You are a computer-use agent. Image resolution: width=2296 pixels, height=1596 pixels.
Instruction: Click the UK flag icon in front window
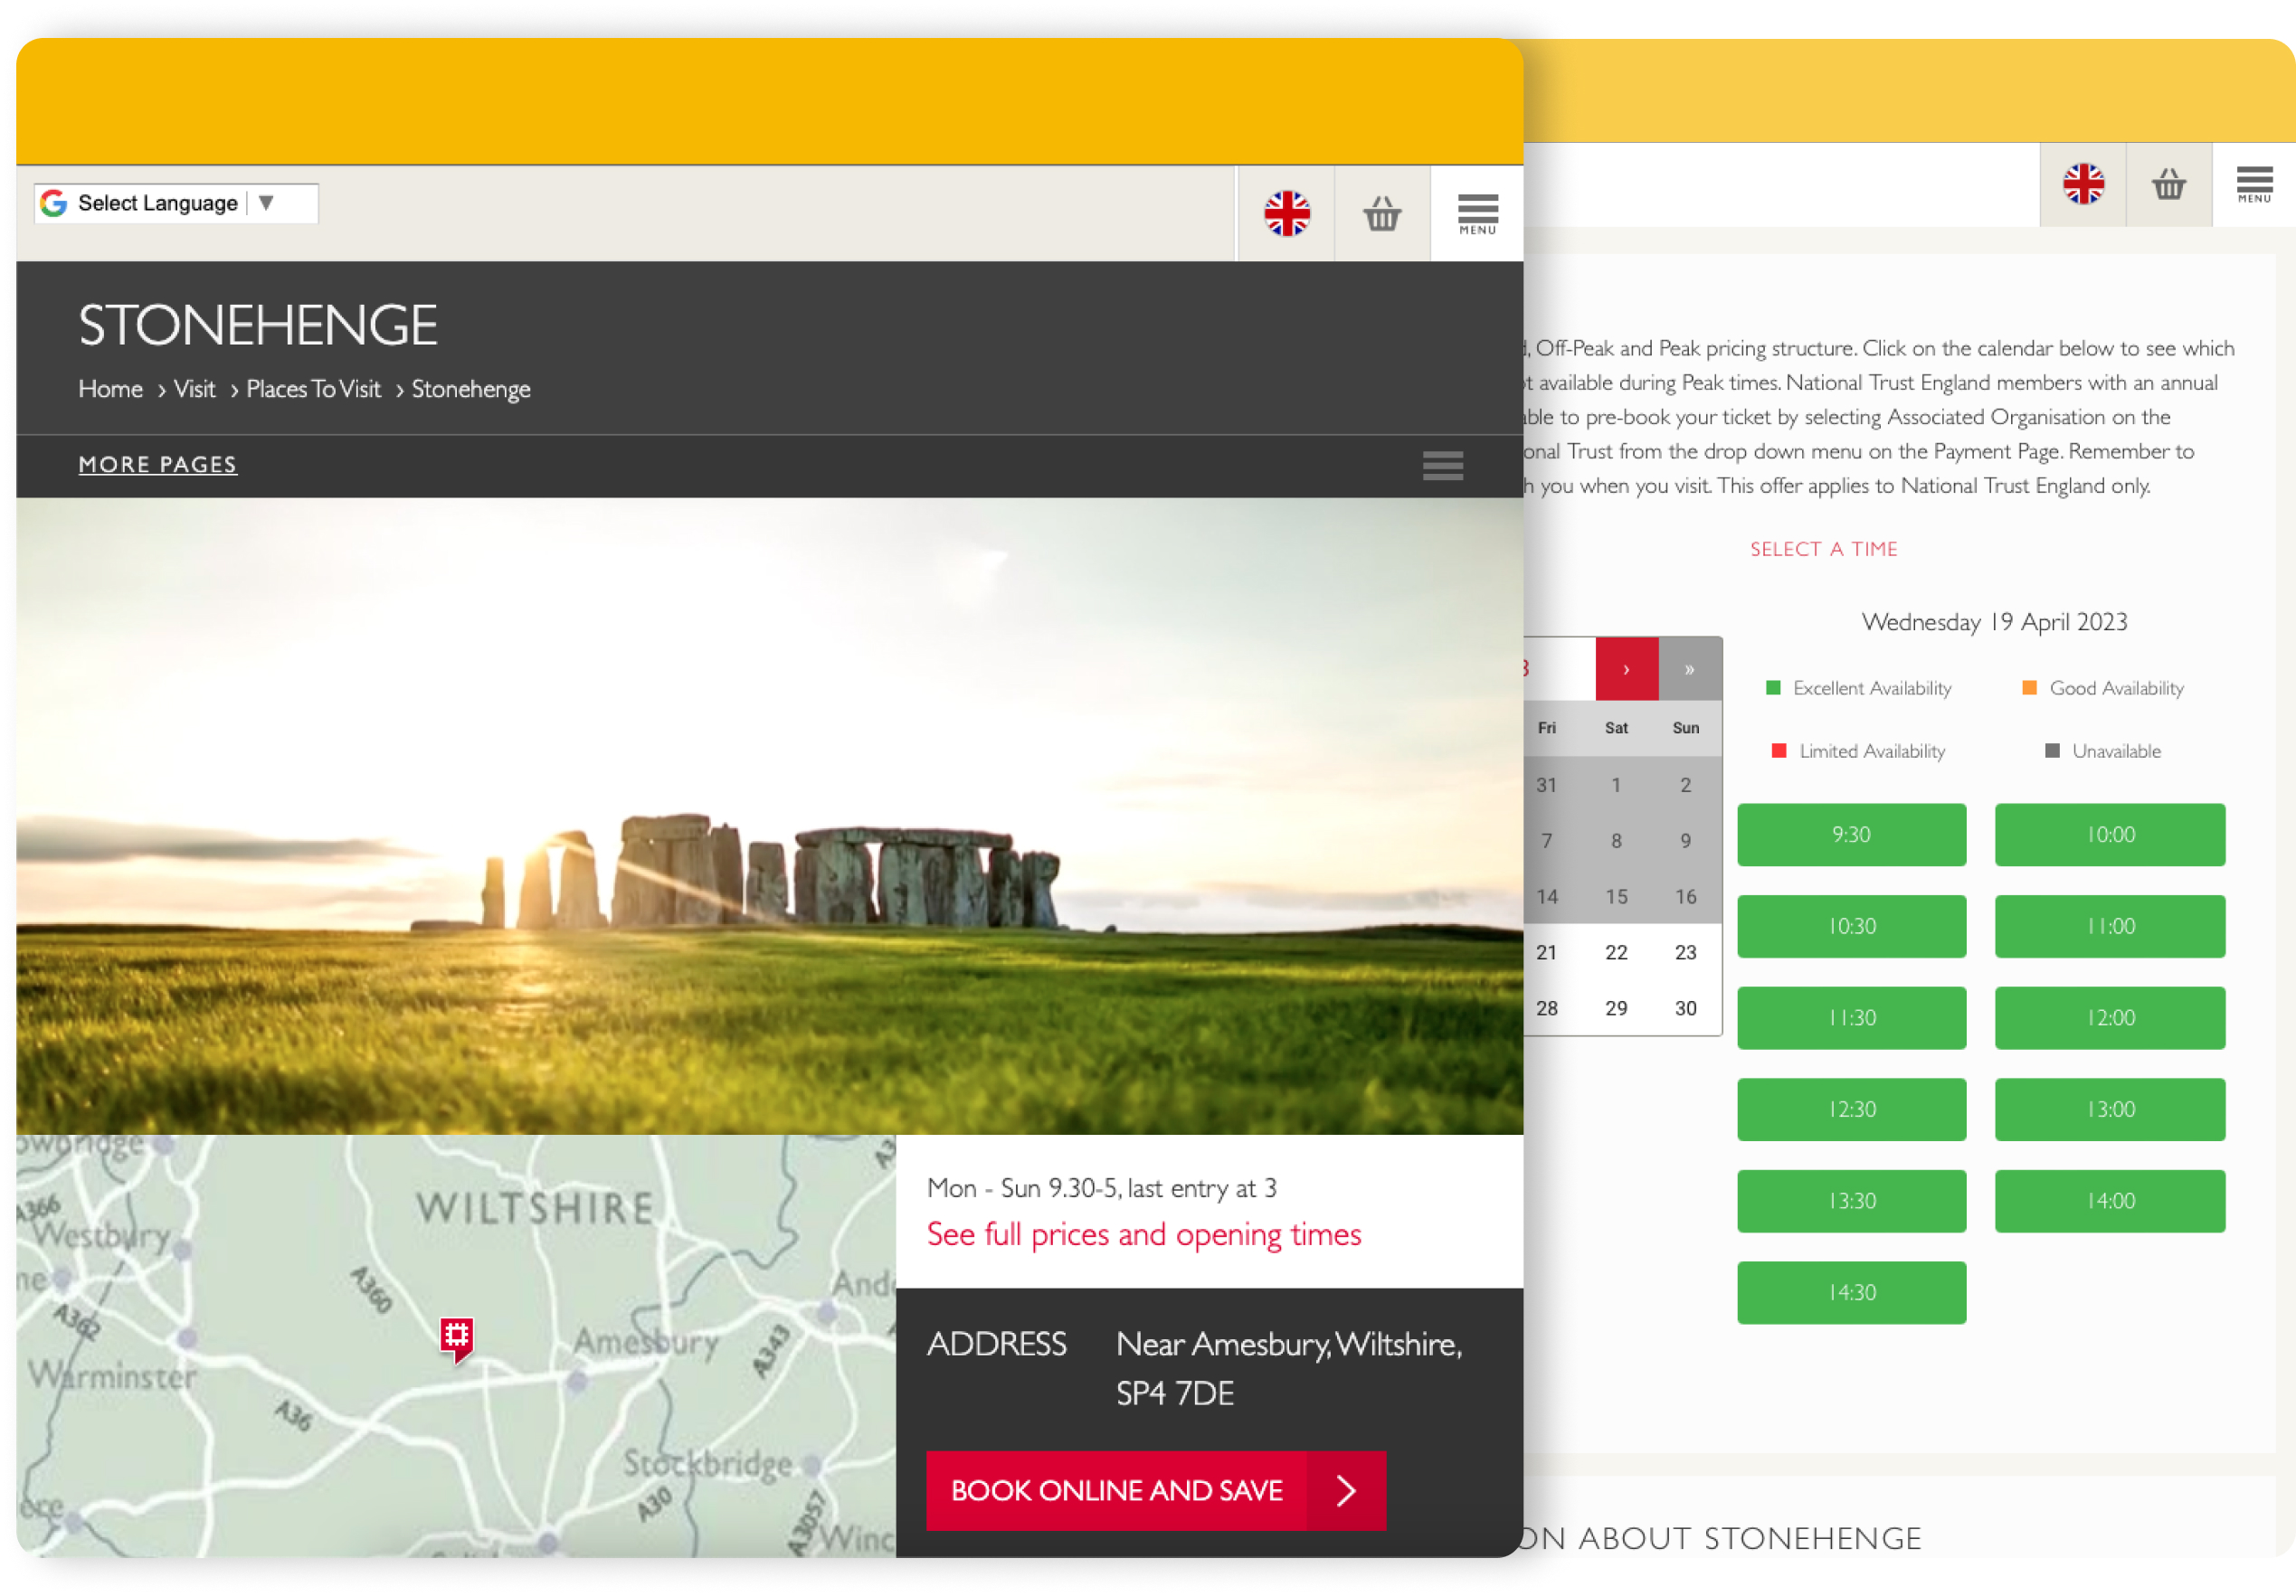[1286, 212]
